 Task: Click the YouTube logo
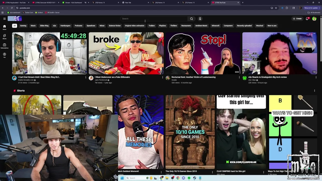[x=15, y=19]
